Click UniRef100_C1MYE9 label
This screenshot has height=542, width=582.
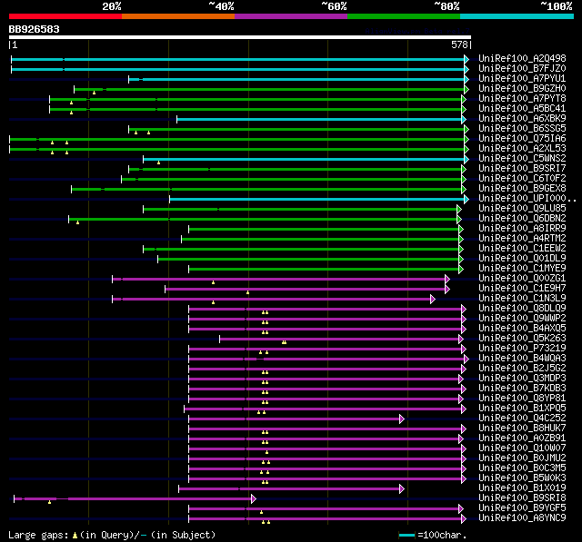[522, 269]
